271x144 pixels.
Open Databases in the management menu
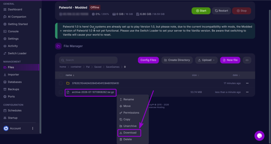point(12,82)
